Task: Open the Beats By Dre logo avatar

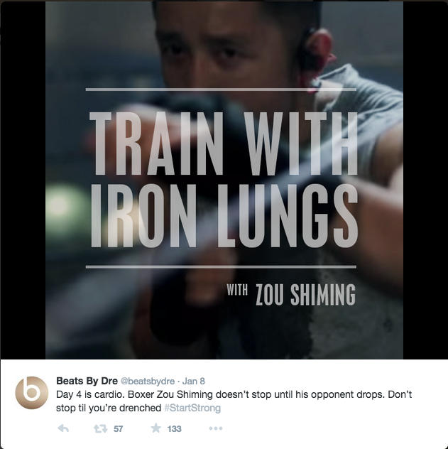Action: click(32, 393)
